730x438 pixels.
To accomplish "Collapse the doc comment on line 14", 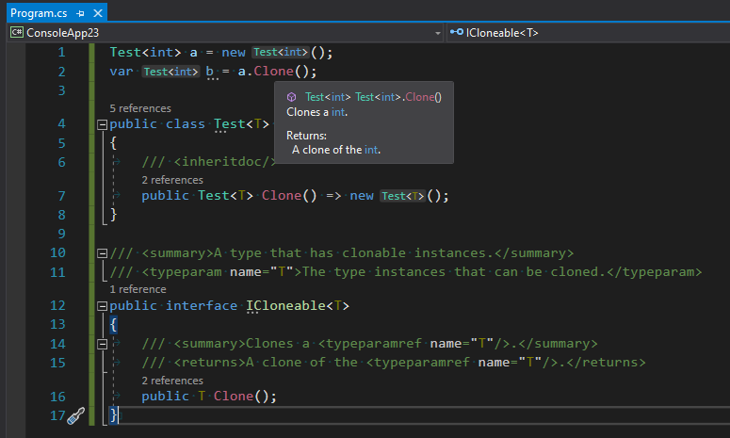I will coord(103,344).
